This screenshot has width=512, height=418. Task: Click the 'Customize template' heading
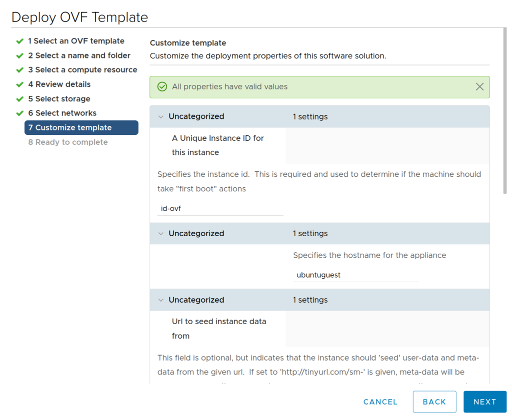(x=188, y=43)
